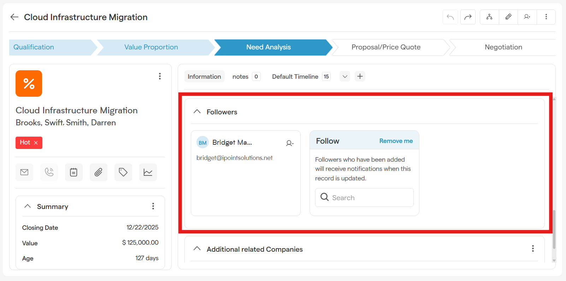Image resolution: width=566 pixels, height=281 pixels.
Task: Click the tag icon
Action: click(x=123, y=172)
